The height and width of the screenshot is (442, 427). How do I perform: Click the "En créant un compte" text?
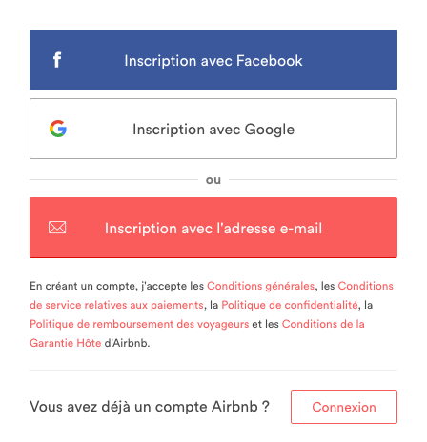[84, 286]
